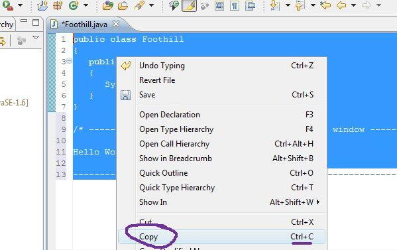This screenshot has height=250, width=397.
Task: Toggle Show Whitespace Characters pilcrow icon
Action: 235,5
